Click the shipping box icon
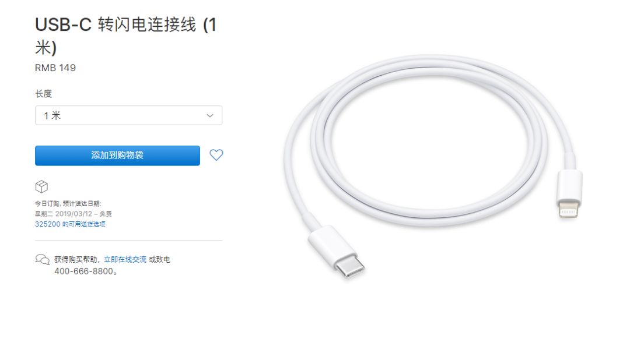The image size is (630, 339). [x=41, y=186]
